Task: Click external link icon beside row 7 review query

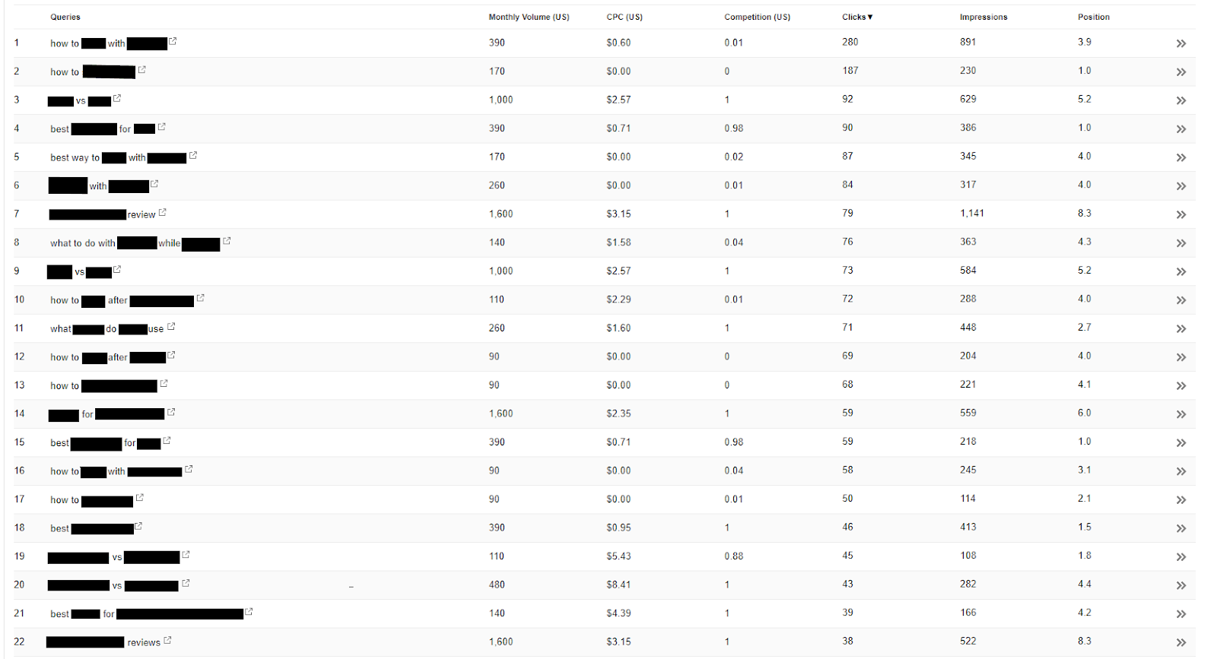Action: point(162,213)
